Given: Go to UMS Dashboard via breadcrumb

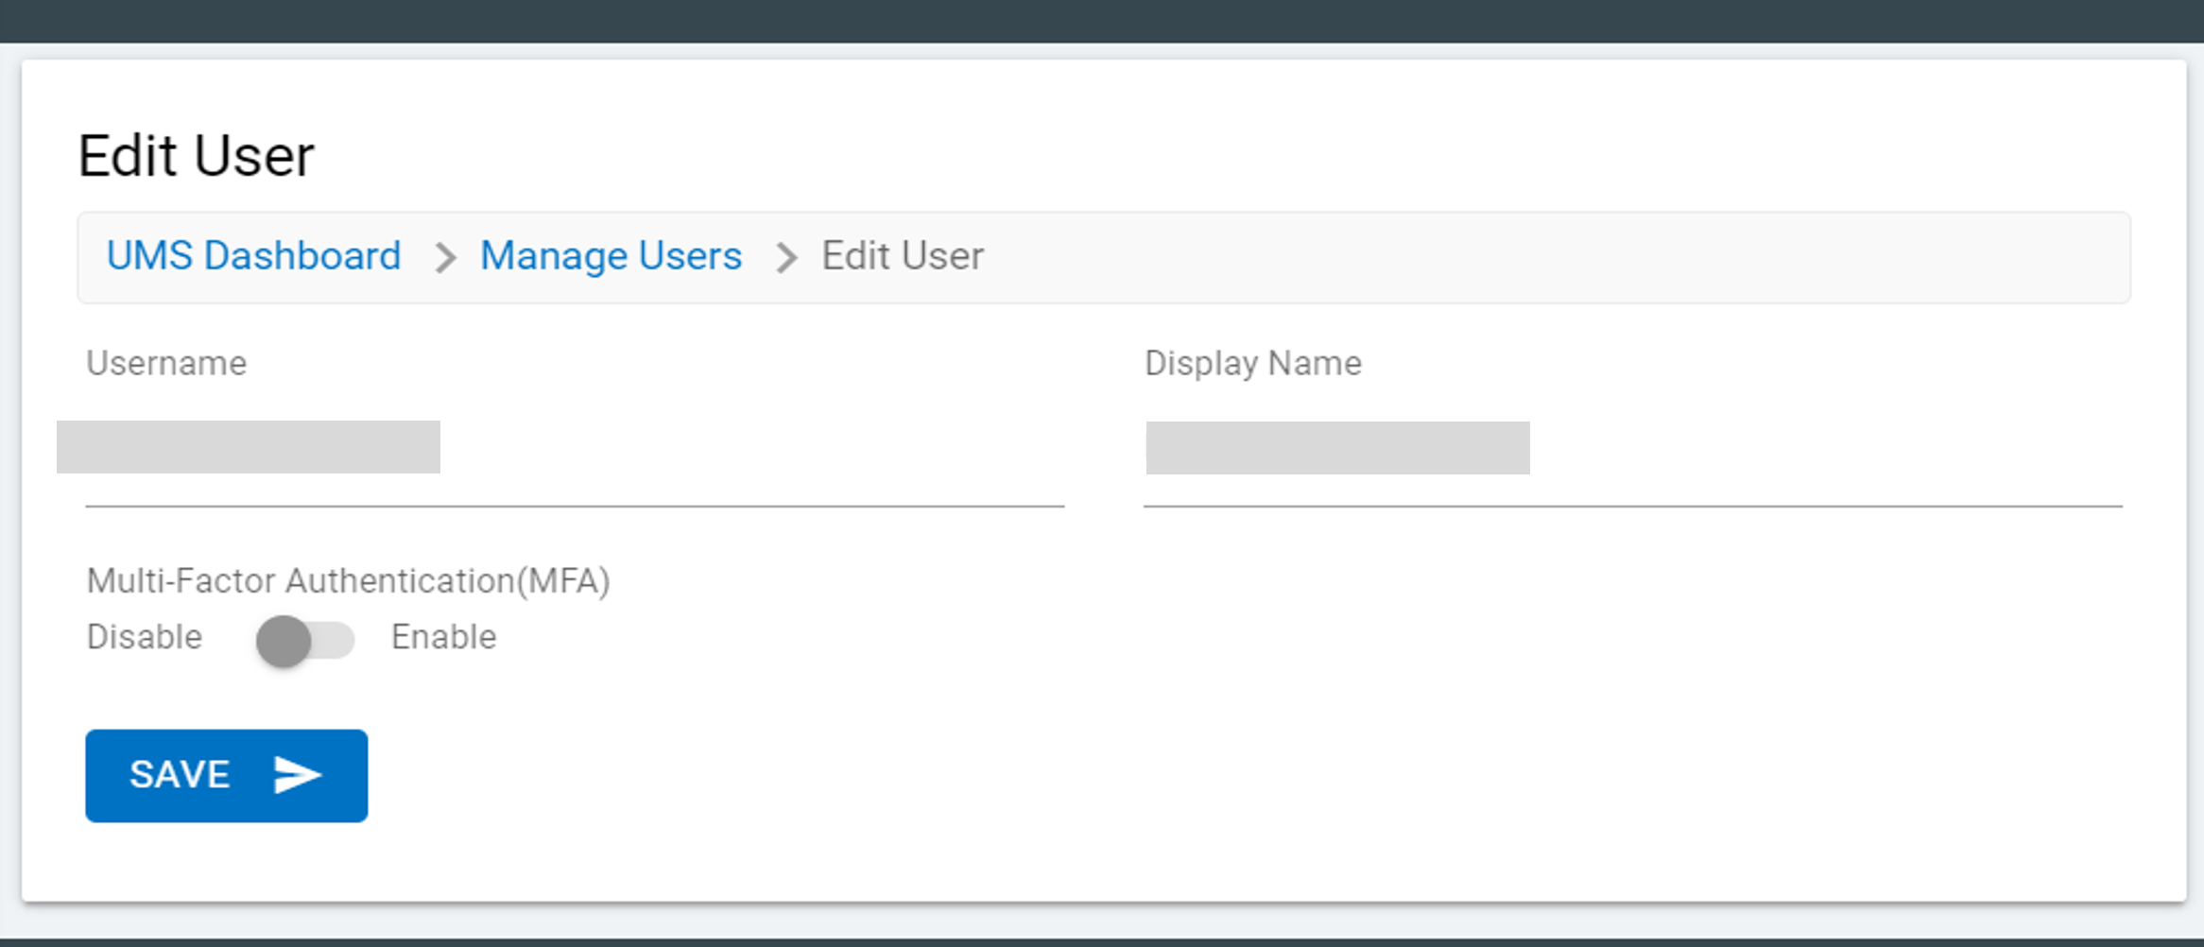Looking at the screenshot, I should [x=253, y=256].
